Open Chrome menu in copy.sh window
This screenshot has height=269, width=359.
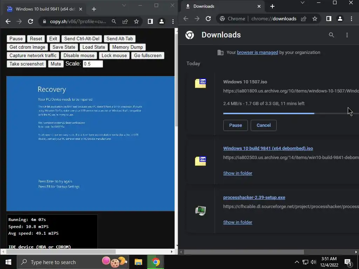[x=173, y=21]
